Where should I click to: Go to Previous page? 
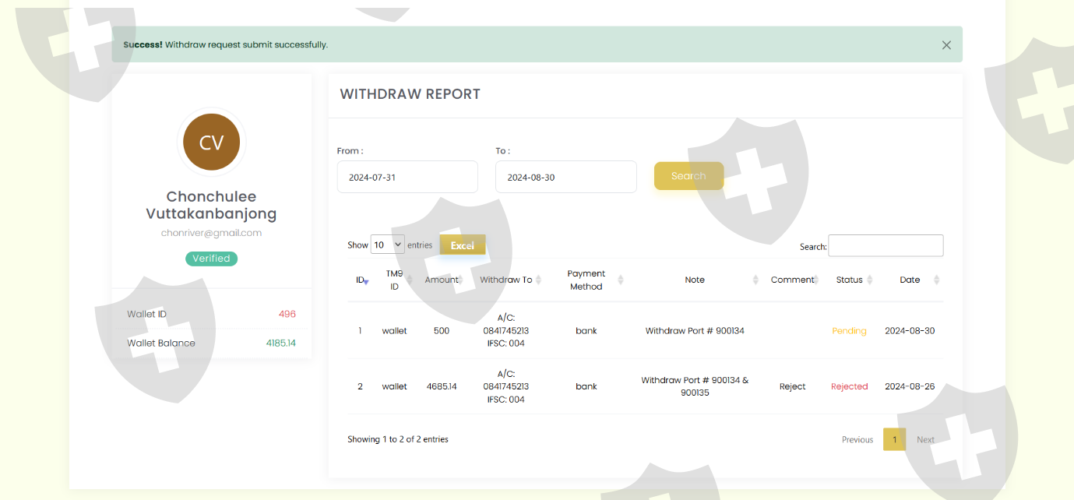(x=857, y=440)
